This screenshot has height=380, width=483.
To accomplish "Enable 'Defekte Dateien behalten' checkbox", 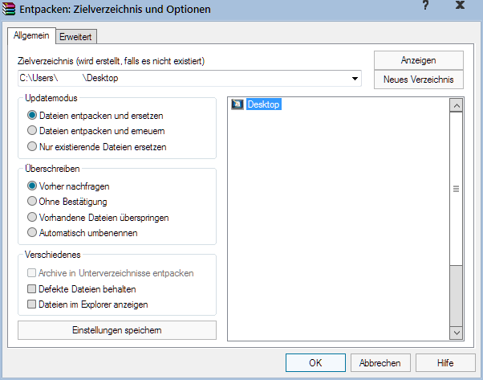I will 32,288.
